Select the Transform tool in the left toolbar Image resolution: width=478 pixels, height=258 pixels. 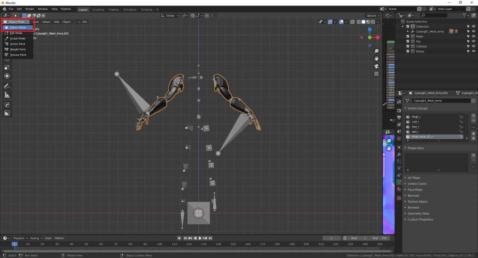(7, 76)
